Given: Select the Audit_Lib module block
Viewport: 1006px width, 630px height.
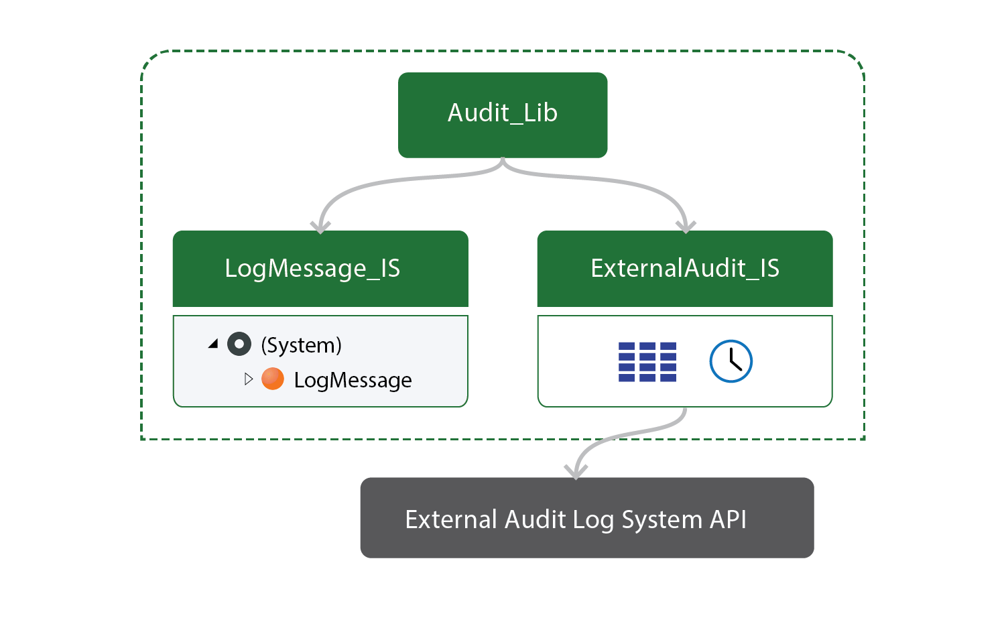Looking at the screenshot, I should (503, 115).
